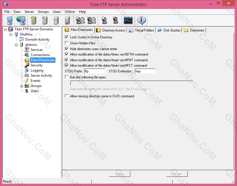The image size is (237, 186).
Task: Enable Allow missing directory name in CWD
Action: (x=66, y=96)
